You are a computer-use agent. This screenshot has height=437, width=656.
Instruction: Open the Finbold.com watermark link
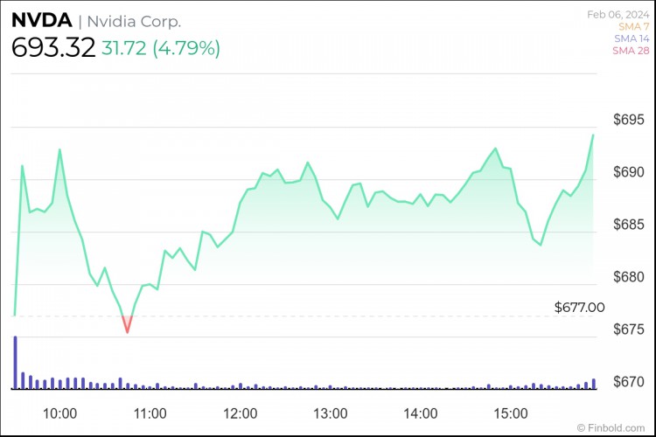611,427
